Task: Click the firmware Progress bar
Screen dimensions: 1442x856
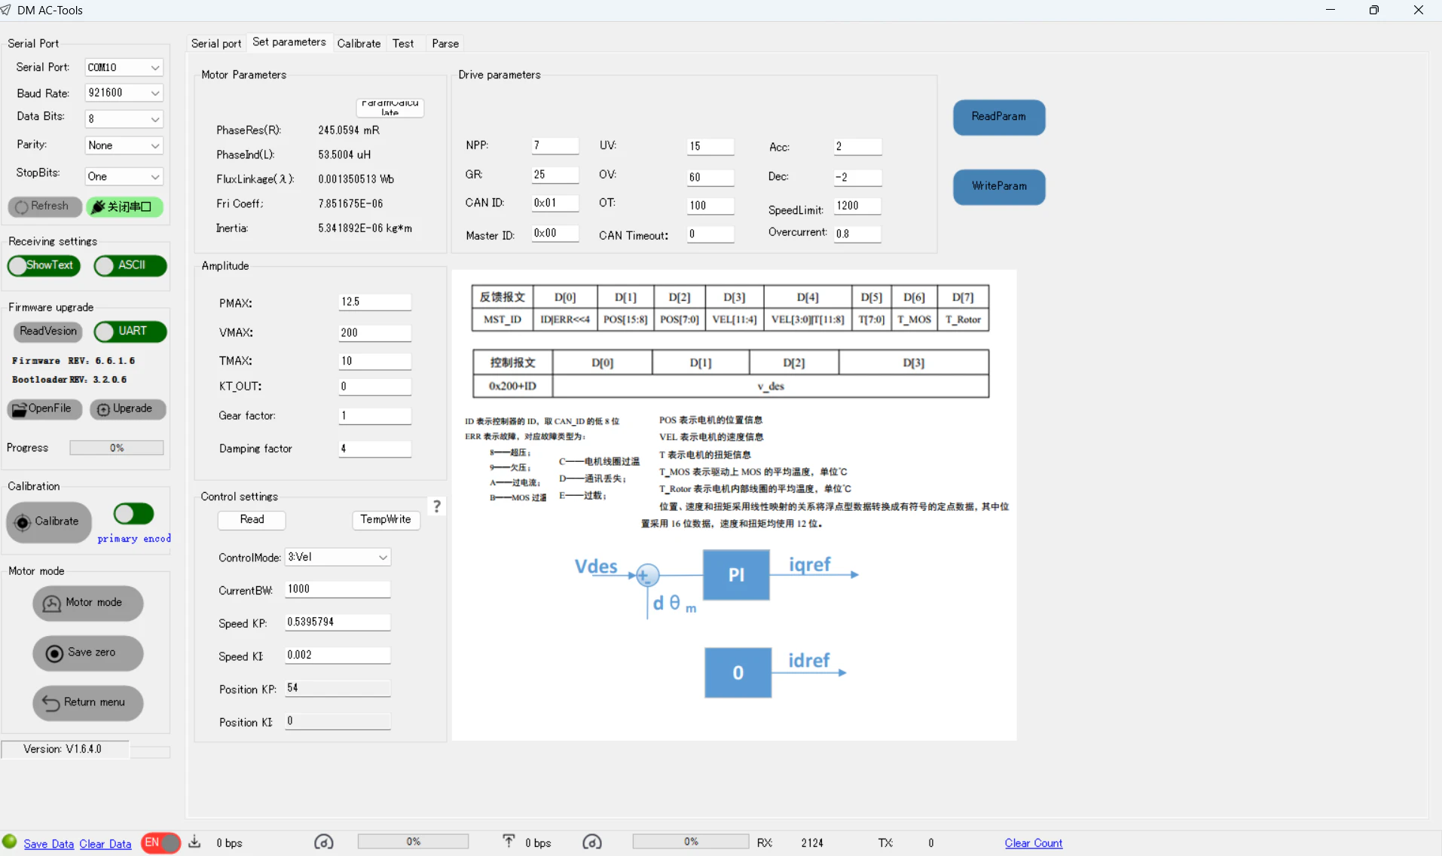Action: pos(117,448)
